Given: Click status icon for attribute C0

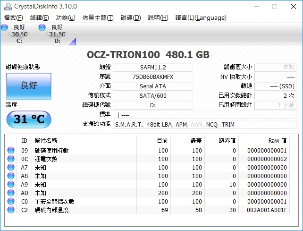Looking at the screenshot, I should pos(11,201).
